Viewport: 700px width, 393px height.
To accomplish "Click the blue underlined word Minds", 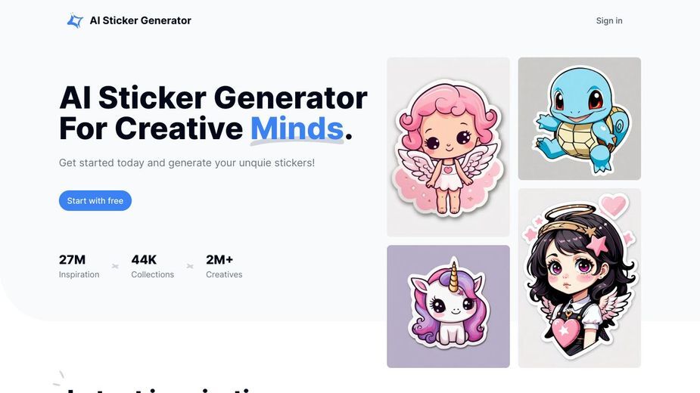I will (x=297, y=129).
